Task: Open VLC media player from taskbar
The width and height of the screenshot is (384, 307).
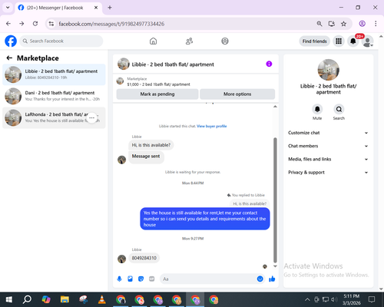Action: click(102, 299)
